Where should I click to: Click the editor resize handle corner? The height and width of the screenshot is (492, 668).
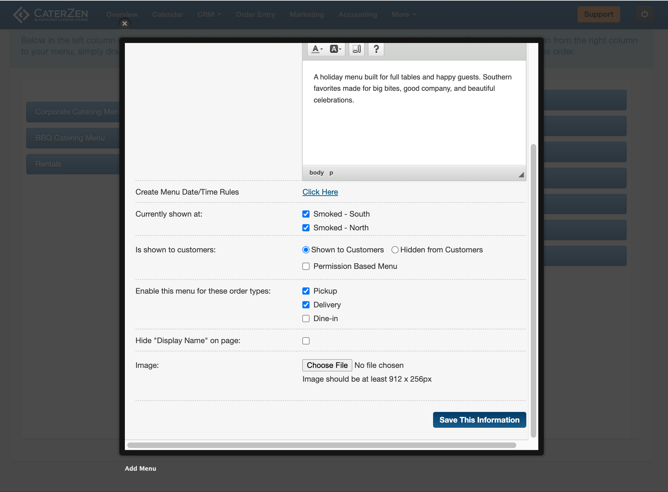click(x=521, y=175)
